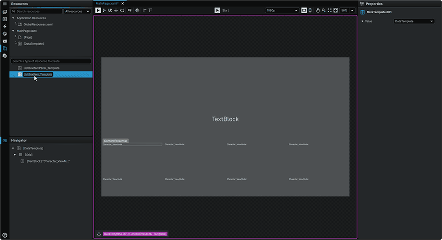Select the [Page] resource item
The image size is (442, 240).
coord(28,37)
